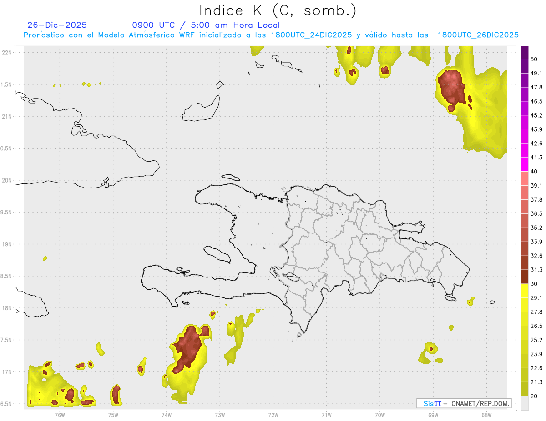Click the longitude label "70W"
This screenshot has height=421, width=546.
click(380, 415)
